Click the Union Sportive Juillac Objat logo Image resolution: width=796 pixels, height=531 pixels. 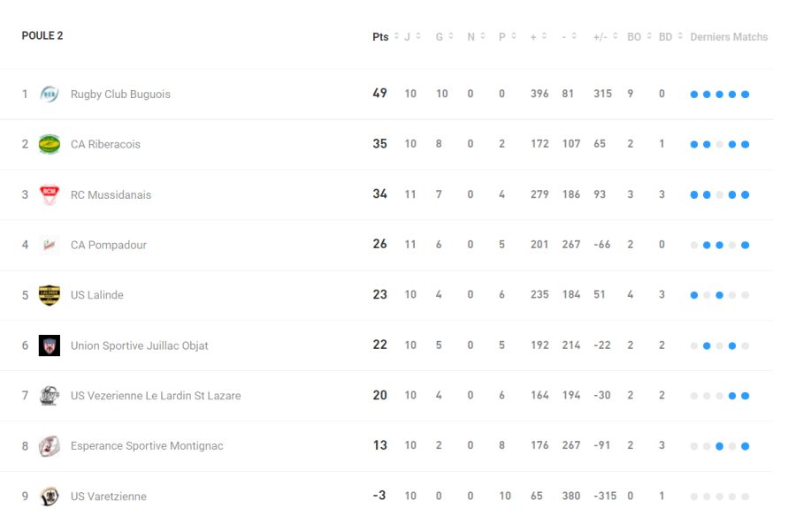[50, 345]
